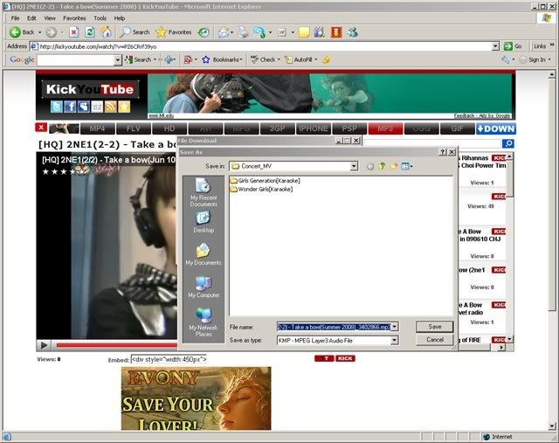The image size is (559, 443).
Task: Click the Messenger buddies icon
Action: pyautogui.click(x=353, y=32)
